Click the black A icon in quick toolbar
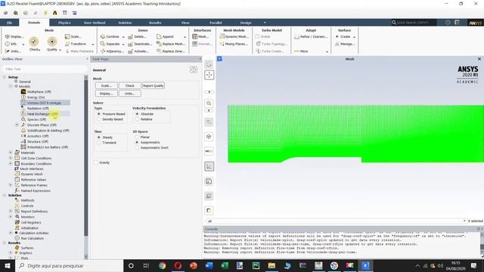The height and width of the screenshot is (272, 484). [x=55, y=13]
